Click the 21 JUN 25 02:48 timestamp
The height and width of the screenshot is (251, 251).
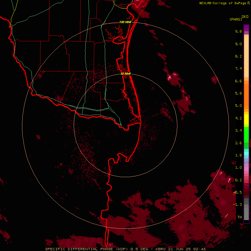tap(187, 249)
